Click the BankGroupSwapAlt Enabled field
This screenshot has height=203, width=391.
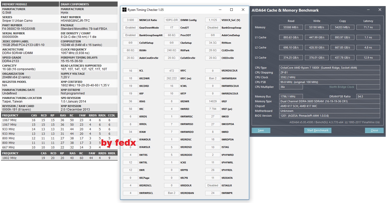tap(131, 35)
